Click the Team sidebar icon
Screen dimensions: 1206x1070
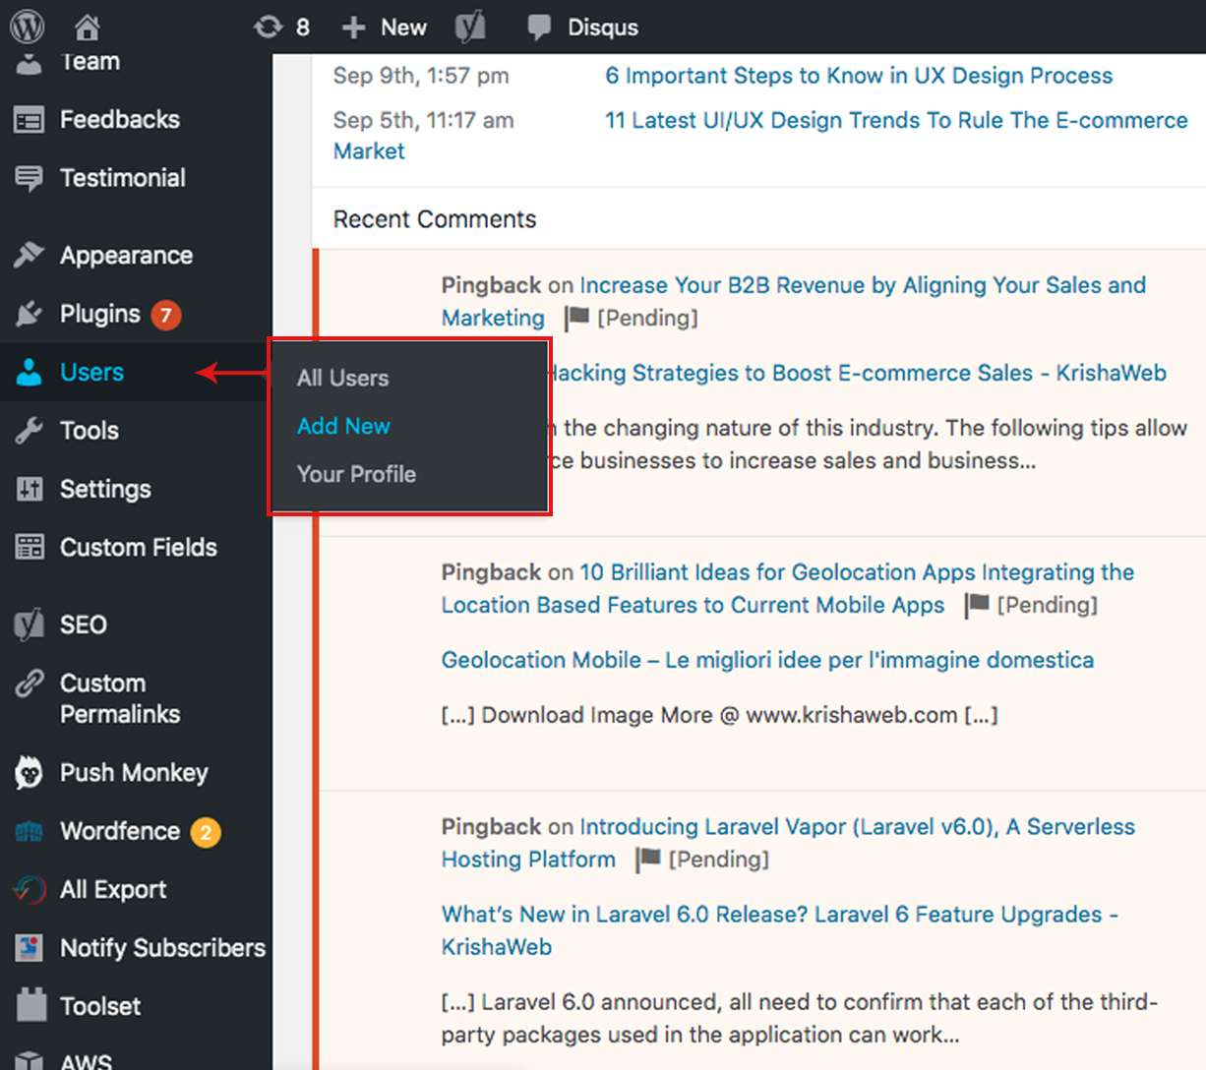(x=30, y=65)
